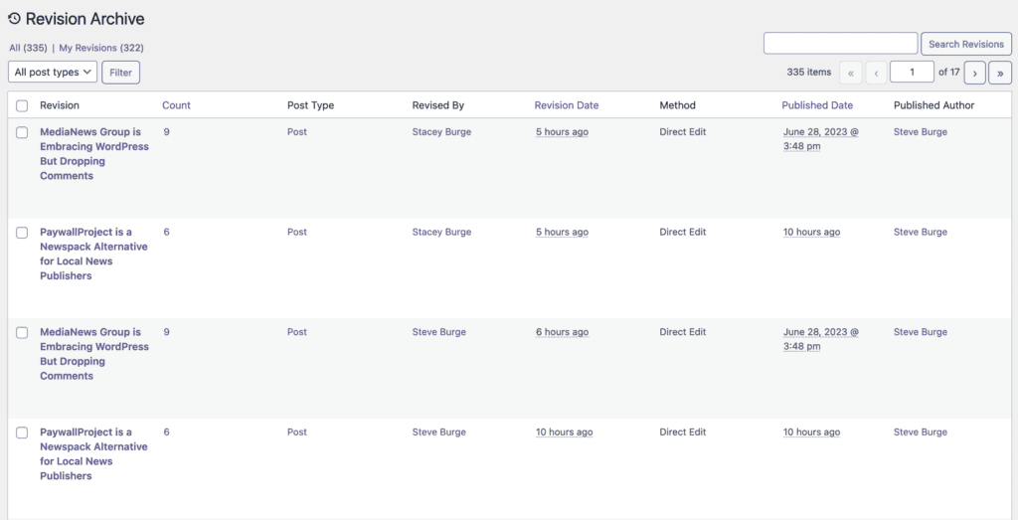The width and height of the screenshot is (1018, 520).
Task: Sort by the Published Date column
Action: [817, 105]
